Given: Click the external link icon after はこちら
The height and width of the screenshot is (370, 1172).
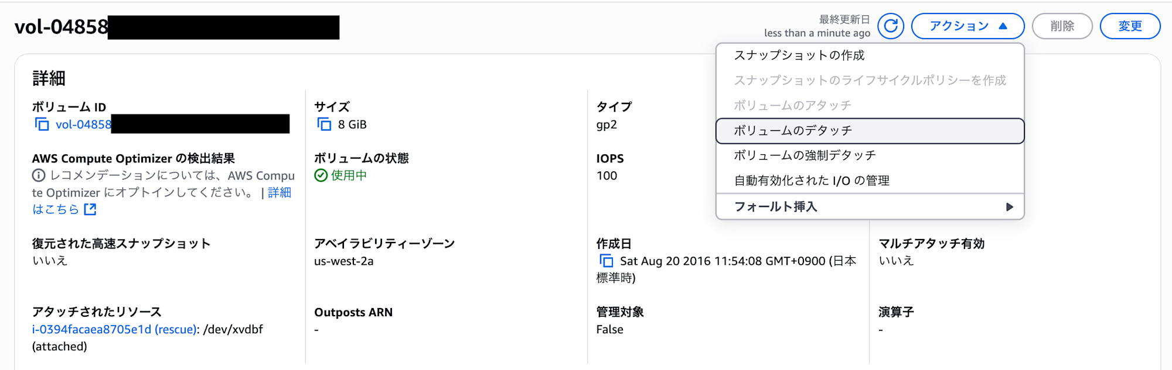Looking at the screenshot, I should 90,209.
